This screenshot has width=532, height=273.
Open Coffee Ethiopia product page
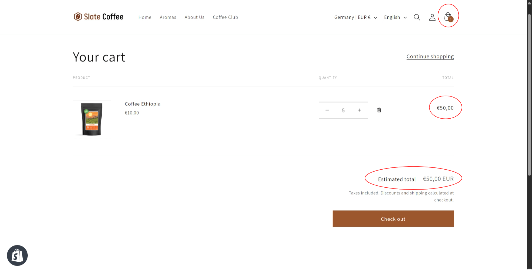142,104
